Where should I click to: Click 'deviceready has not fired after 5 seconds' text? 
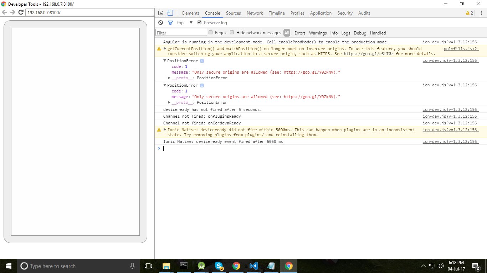click(212, 109)
